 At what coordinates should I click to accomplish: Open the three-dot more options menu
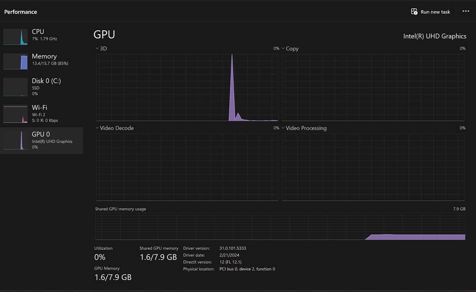point(465,11)
